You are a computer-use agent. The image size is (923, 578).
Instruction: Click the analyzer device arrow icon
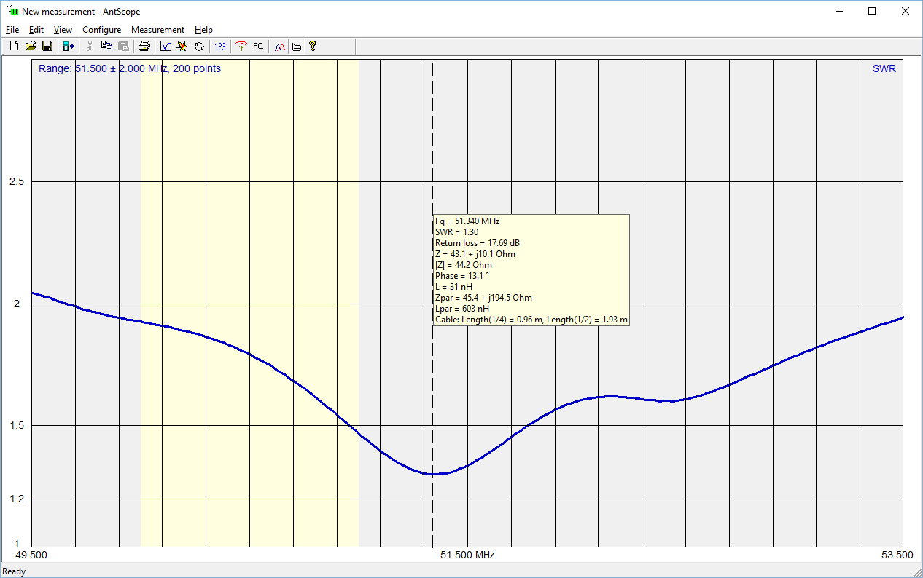point(68,47)
